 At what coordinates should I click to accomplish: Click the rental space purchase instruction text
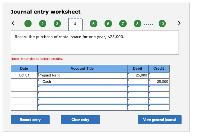(x=70, y=37)
